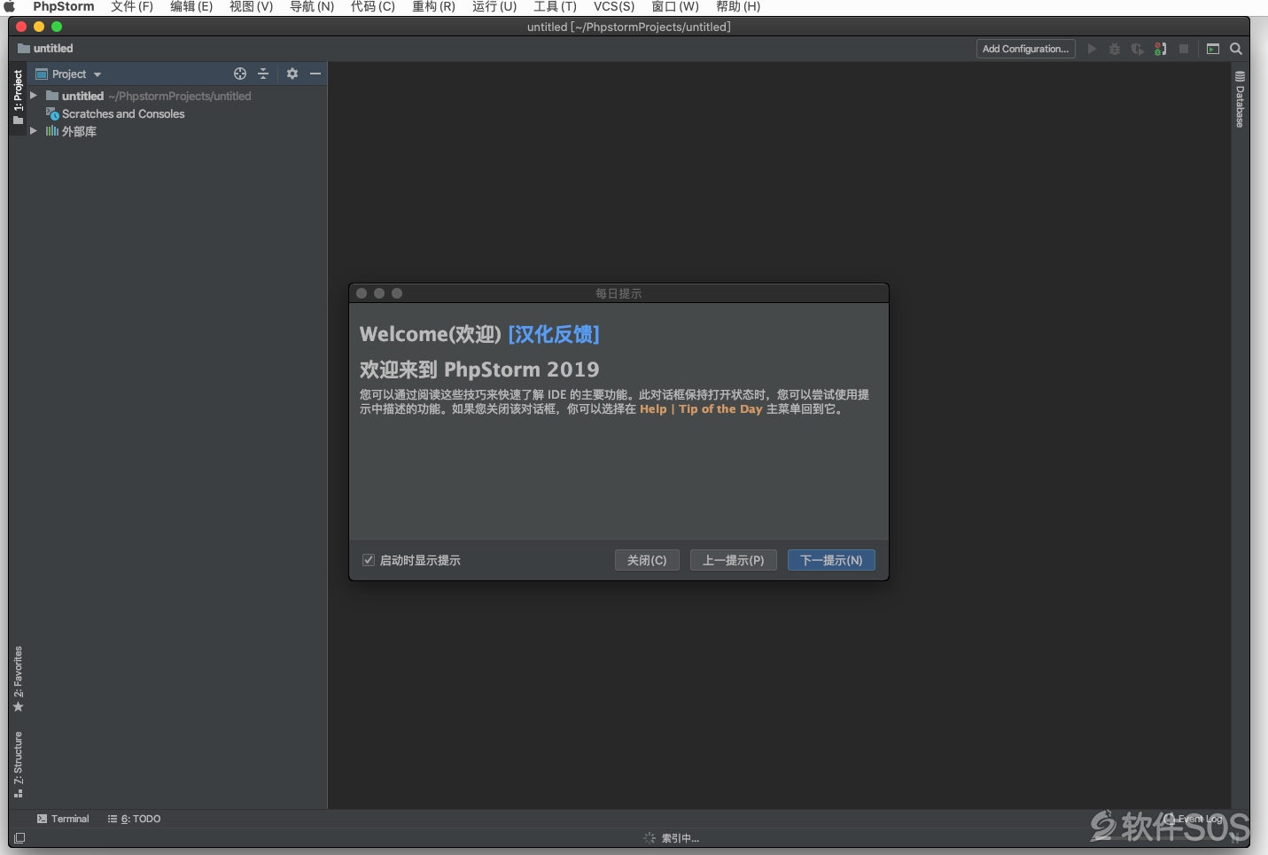Screen dimensions: 1268x855
Task: Open the 2: Favorites side tab
Action: 18,679
